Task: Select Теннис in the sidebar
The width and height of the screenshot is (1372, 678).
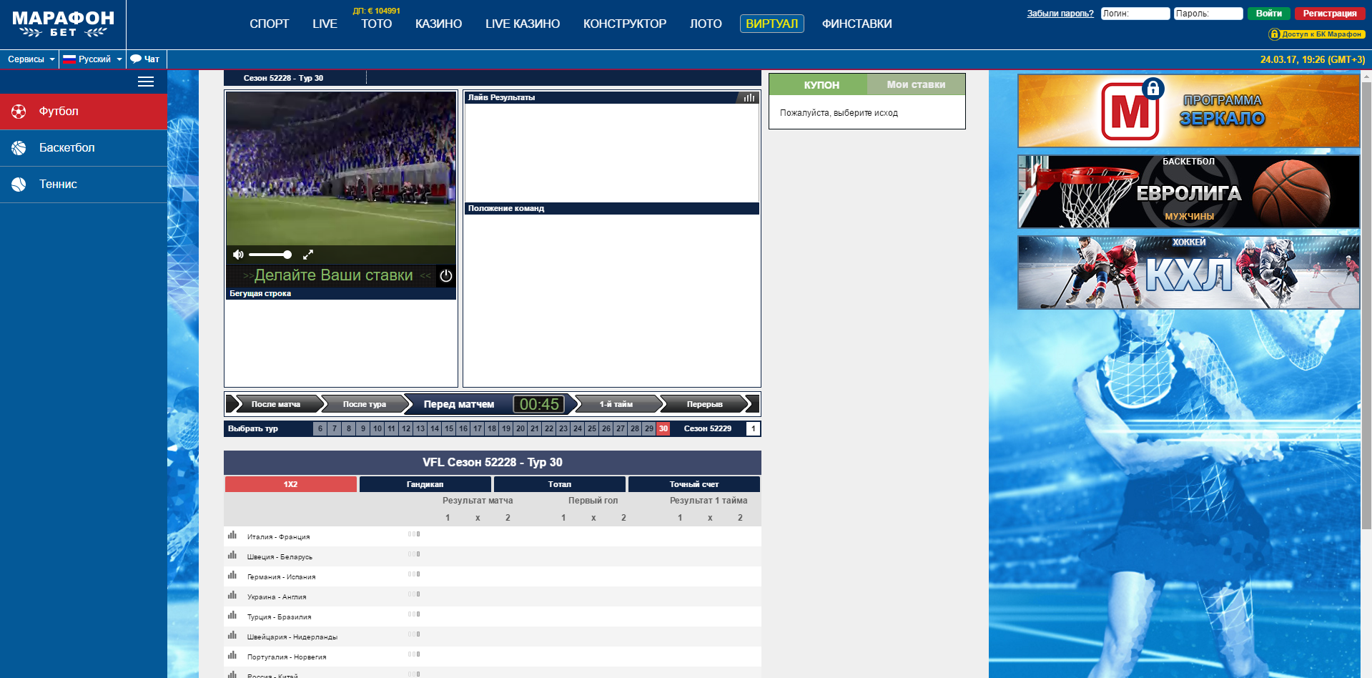Action: (x=84, y=185)
